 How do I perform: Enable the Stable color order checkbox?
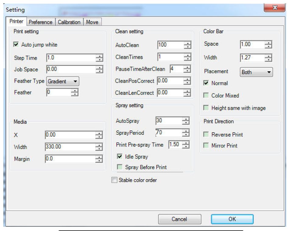click(114, 180)
